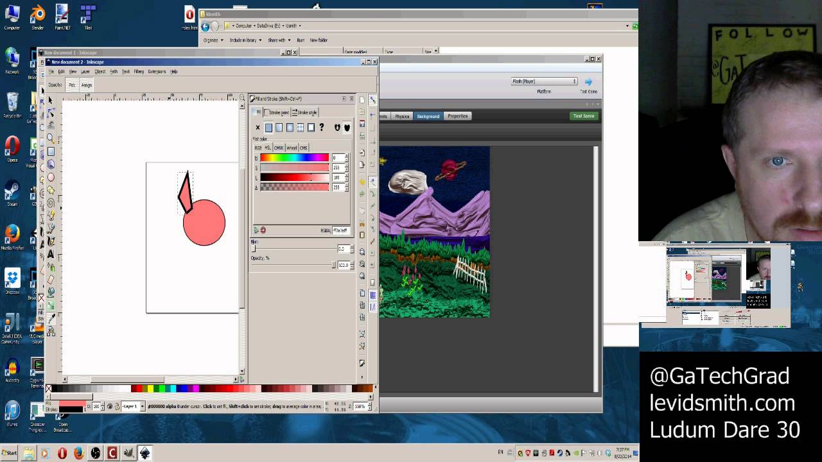Toggle even-odd fill rule icon

coord(337,128)
